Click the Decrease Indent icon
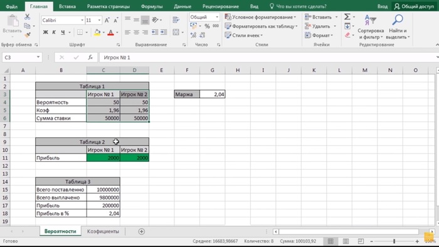This screenshot has height=247, width=439. [155, 33]
